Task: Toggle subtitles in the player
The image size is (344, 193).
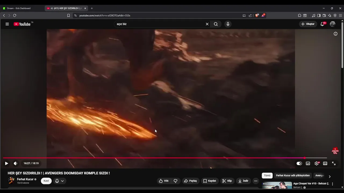Action: point(308,163)
